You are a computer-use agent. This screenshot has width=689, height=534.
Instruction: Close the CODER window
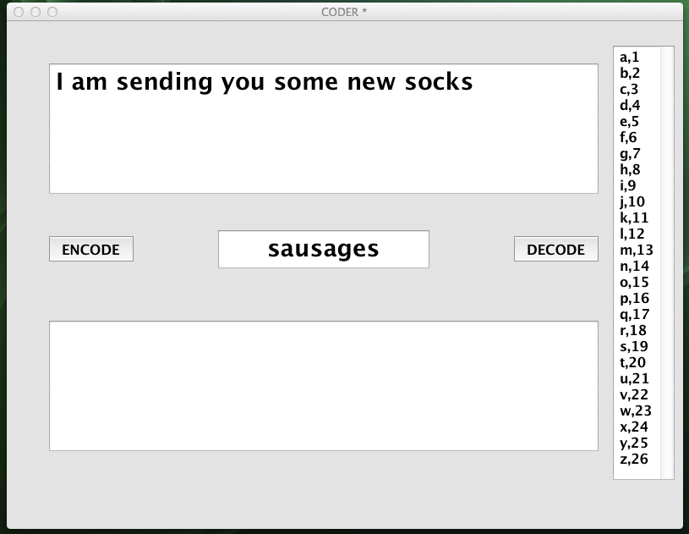19,12
